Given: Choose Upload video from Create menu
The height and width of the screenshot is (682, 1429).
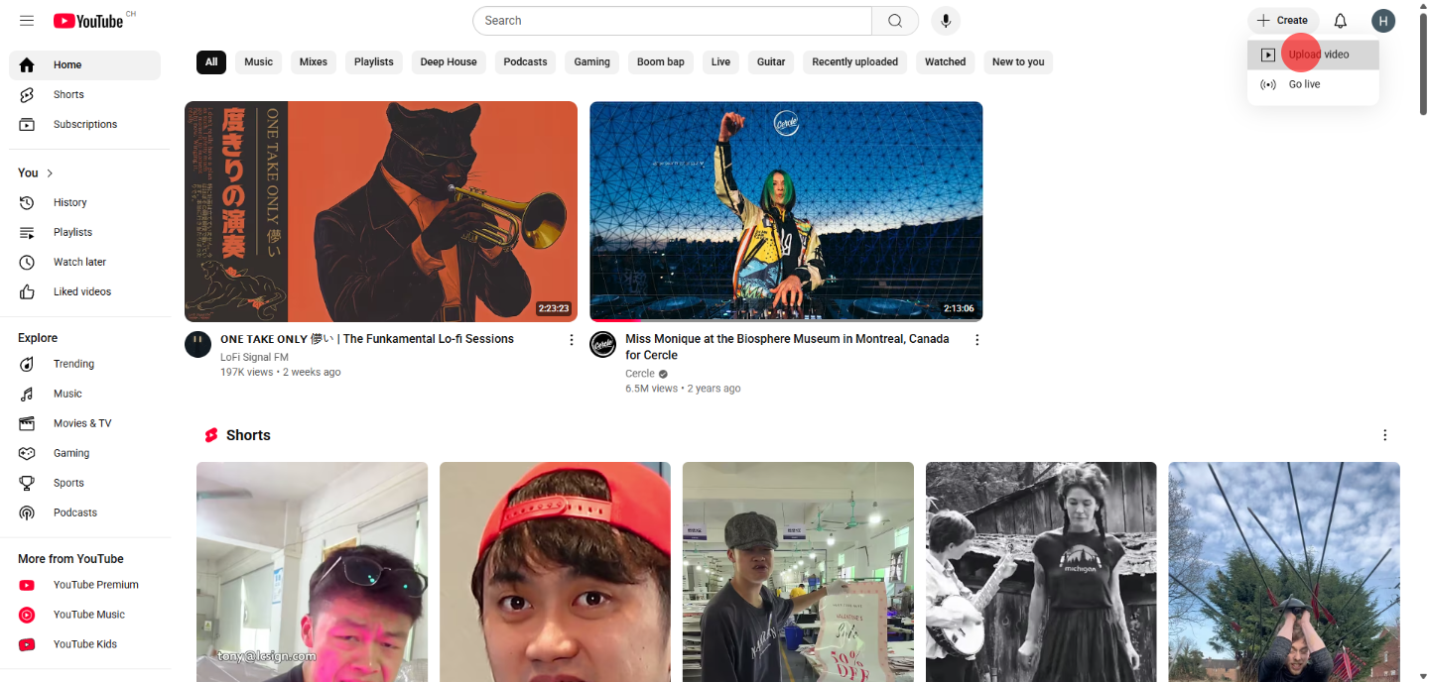Looking at the screenshot, I should click(1318, 56).
